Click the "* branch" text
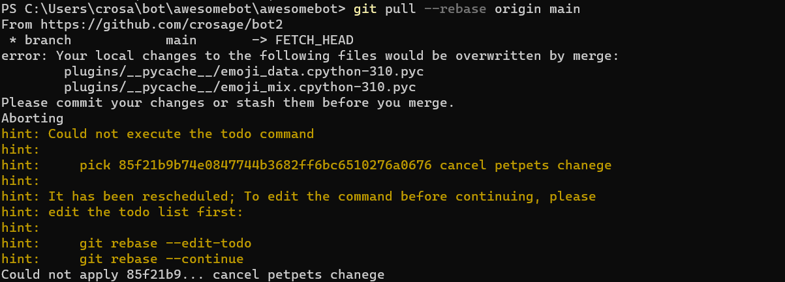Viewport: 785px width, 282px height. 40,40
